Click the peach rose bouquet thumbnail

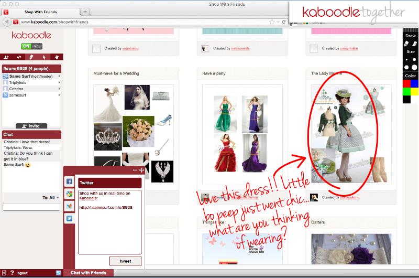138,131
